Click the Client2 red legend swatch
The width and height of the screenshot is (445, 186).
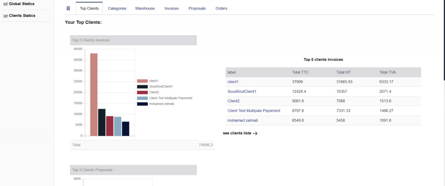coord(142,92)
